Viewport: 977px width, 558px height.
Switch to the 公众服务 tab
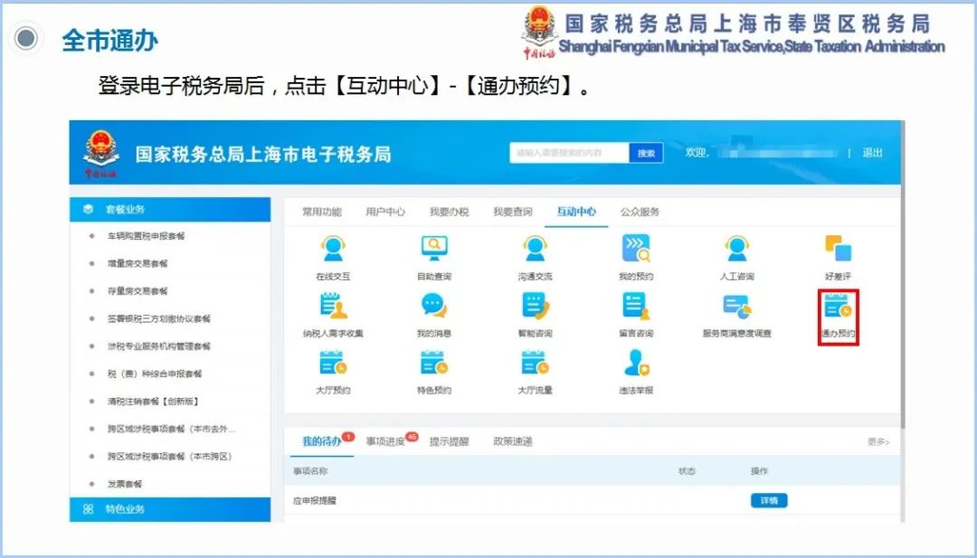pos(640,212)
